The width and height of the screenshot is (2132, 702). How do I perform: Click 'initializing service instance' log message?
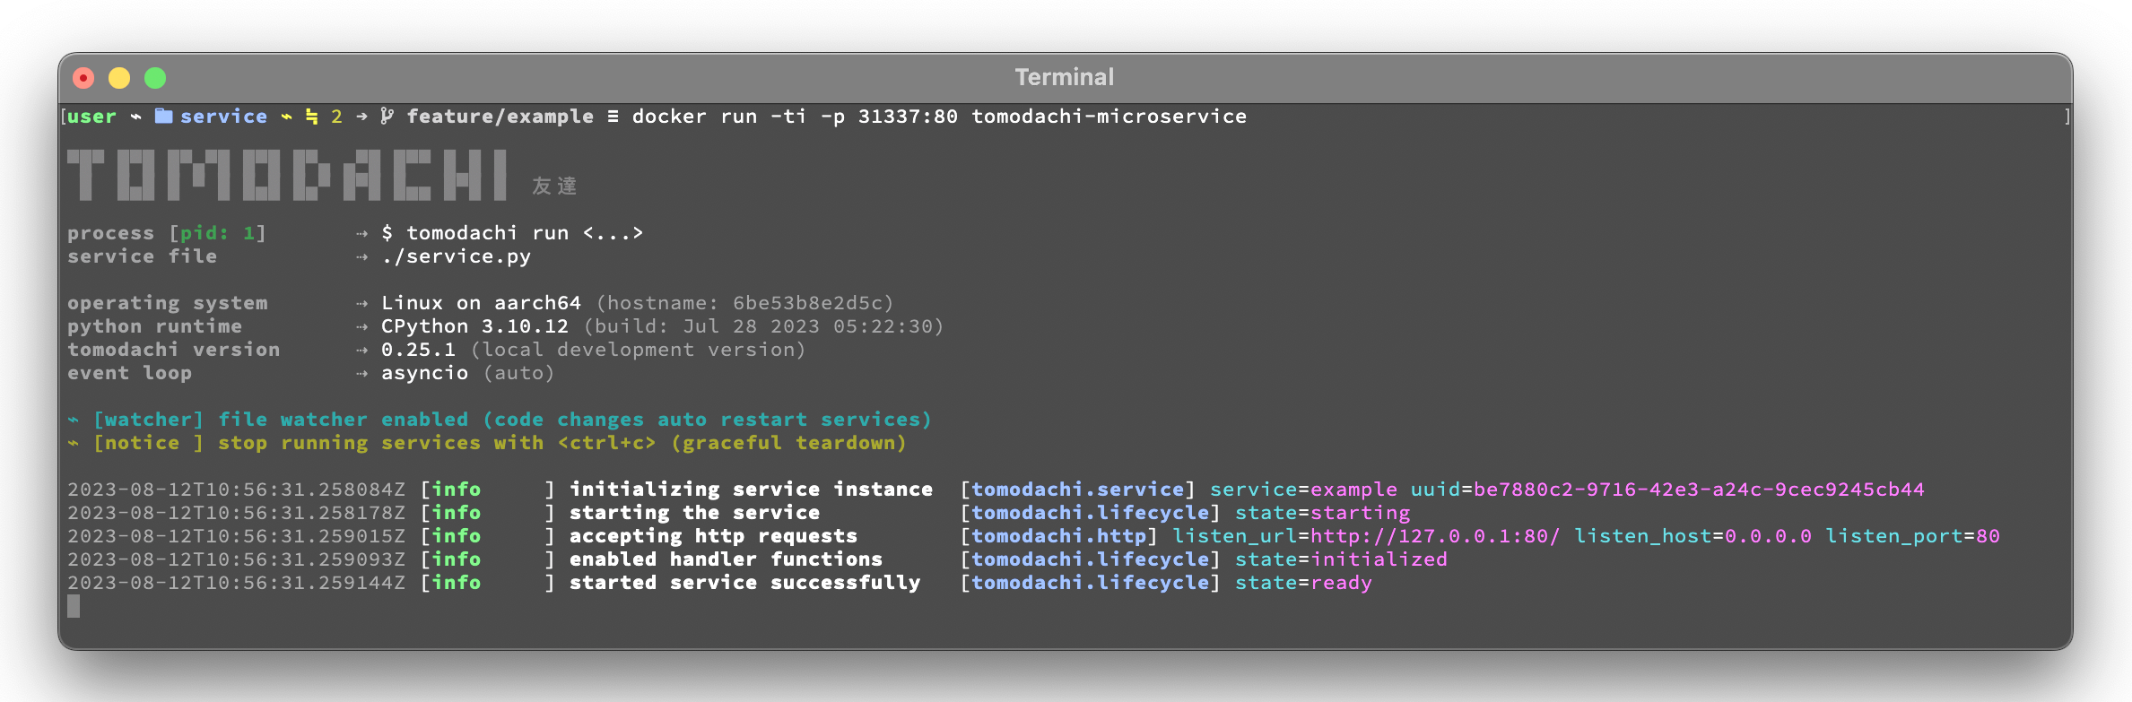751,490
